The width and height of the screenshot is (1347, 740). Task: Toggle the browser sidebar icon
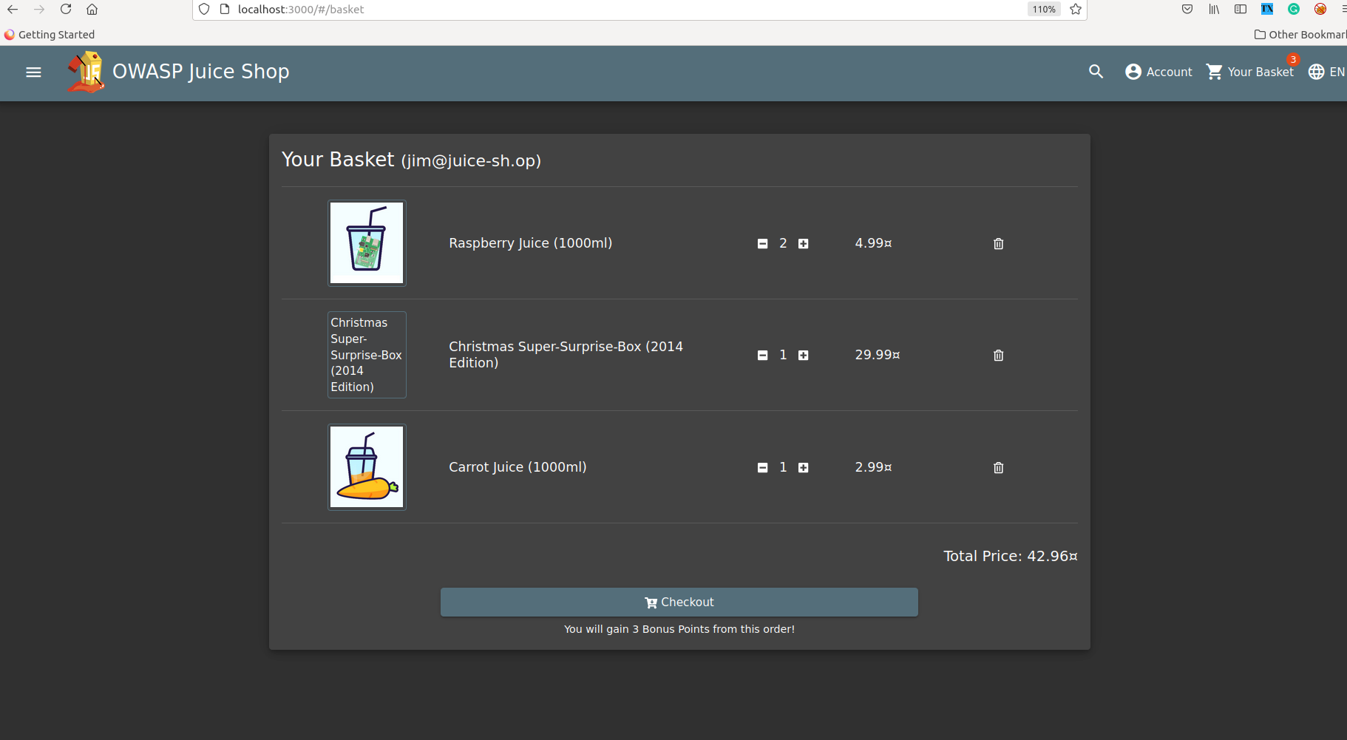[x=1241, y=10]
